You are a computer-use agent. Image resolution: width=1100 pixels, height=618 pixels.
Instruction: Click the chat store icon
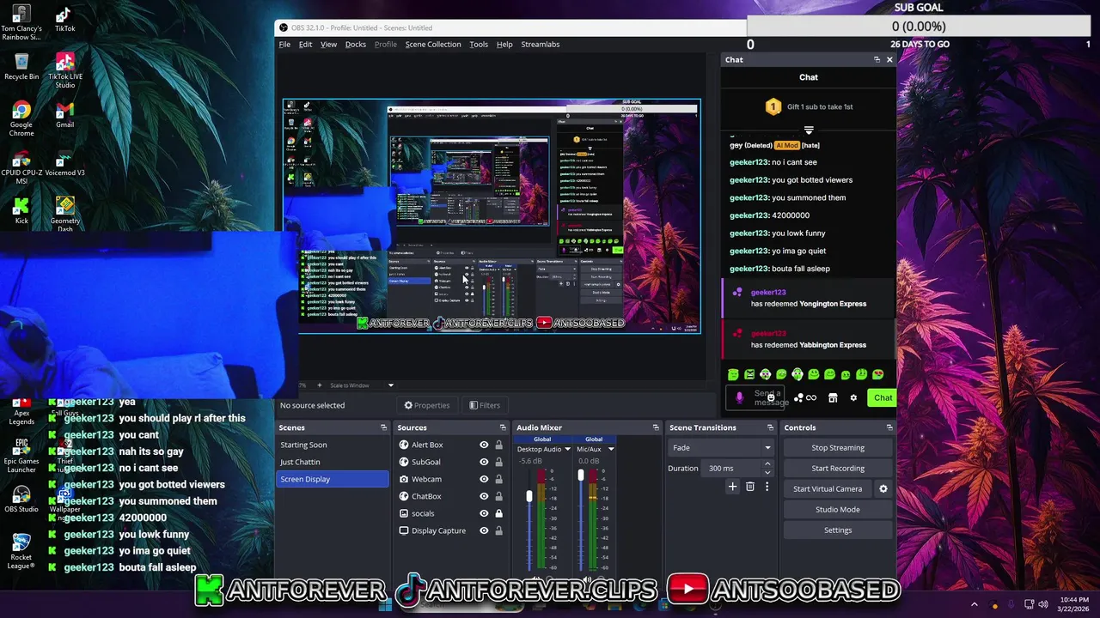tap(833, 397)
